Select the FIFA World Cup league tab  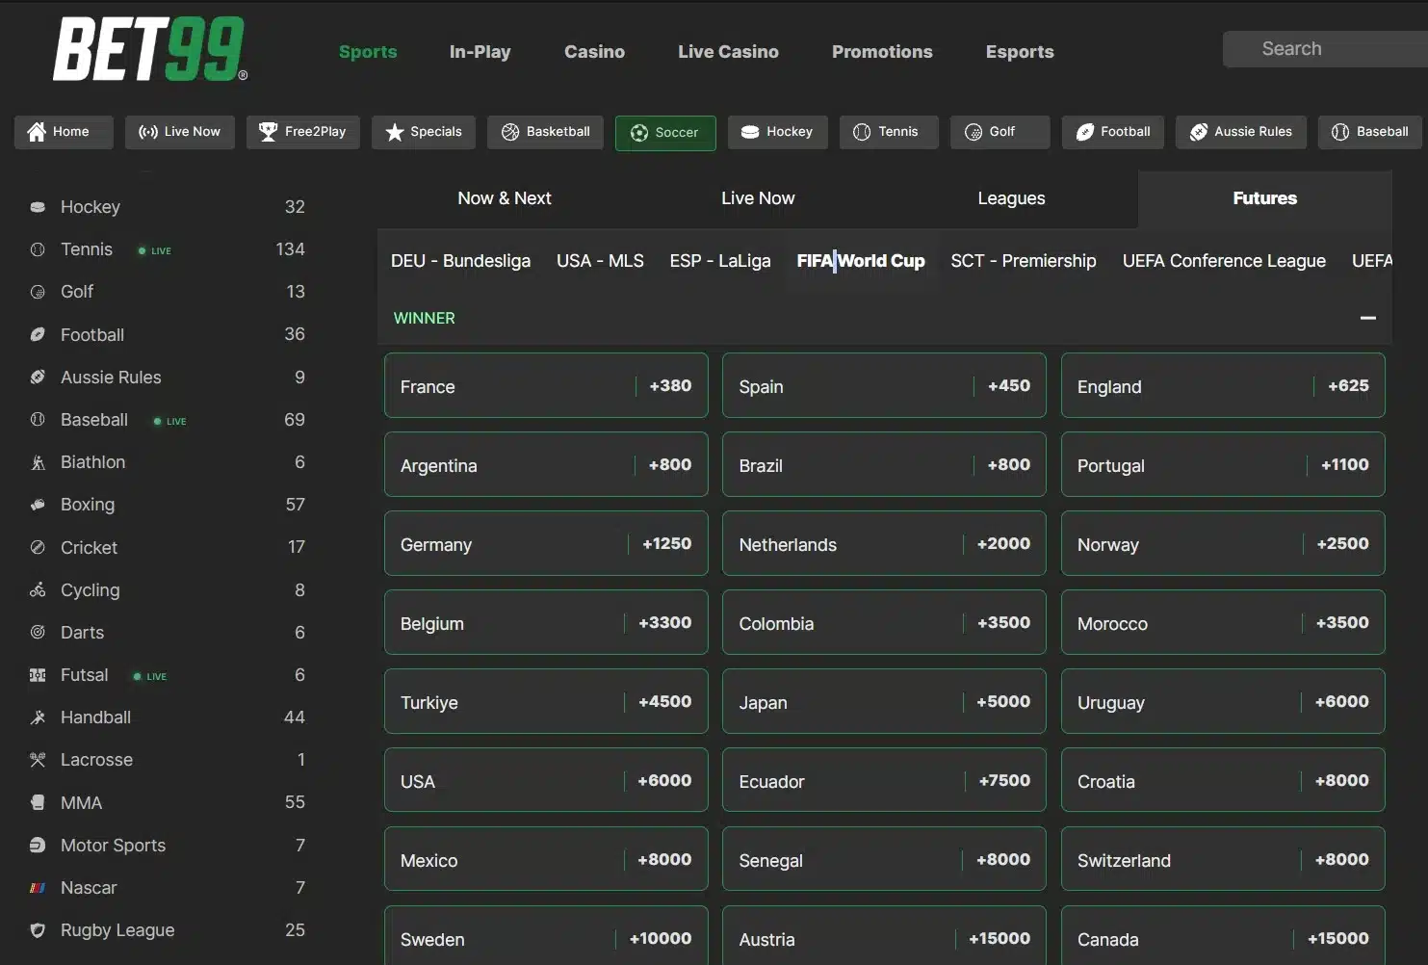point(861,261)
